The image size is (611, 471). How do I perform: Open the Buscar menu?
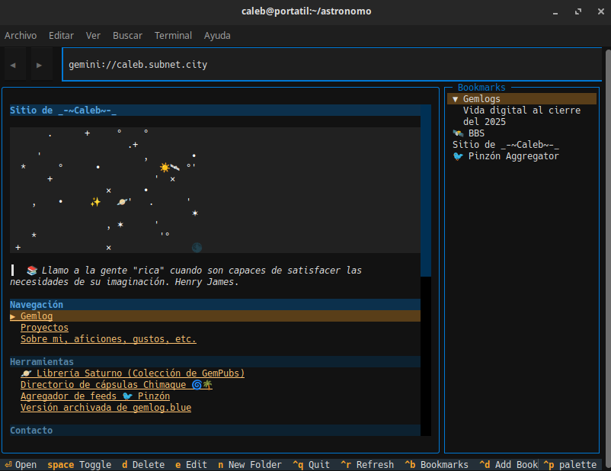coord(127,36)
